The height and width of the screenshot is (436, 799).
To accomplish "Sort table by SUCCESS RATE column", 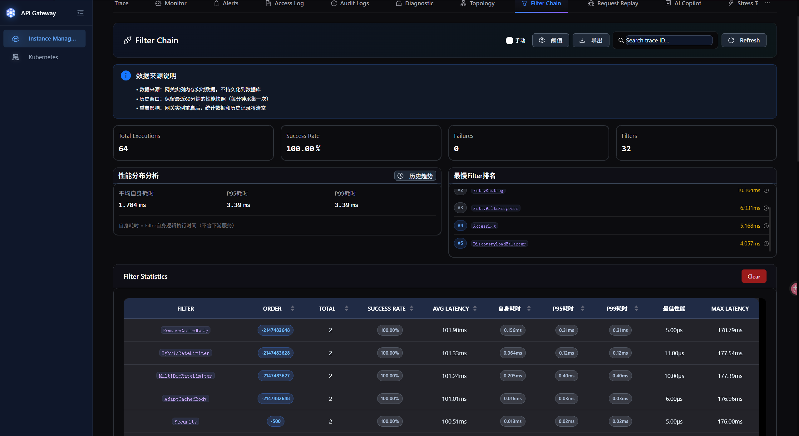I will click(x=412, y=308).
